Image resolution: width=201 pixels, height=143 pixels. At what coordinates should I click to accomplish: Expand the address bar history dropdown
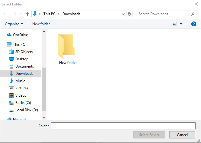(123, 14)
